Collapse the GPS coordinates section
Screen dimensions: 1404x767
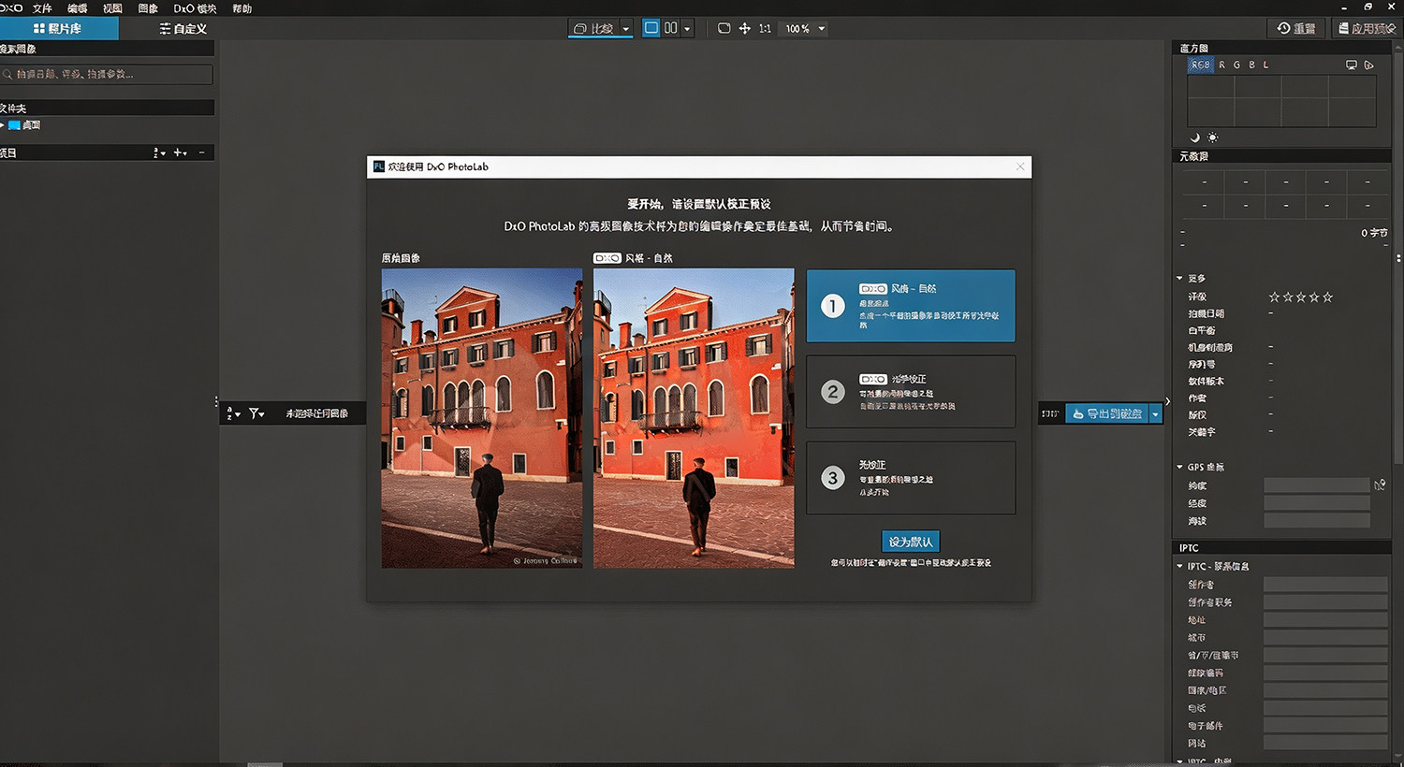click(x=1179, y=467)
